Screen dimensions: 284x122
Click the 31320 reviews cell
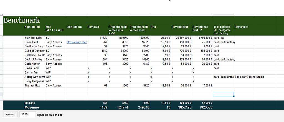click(97, 38)
